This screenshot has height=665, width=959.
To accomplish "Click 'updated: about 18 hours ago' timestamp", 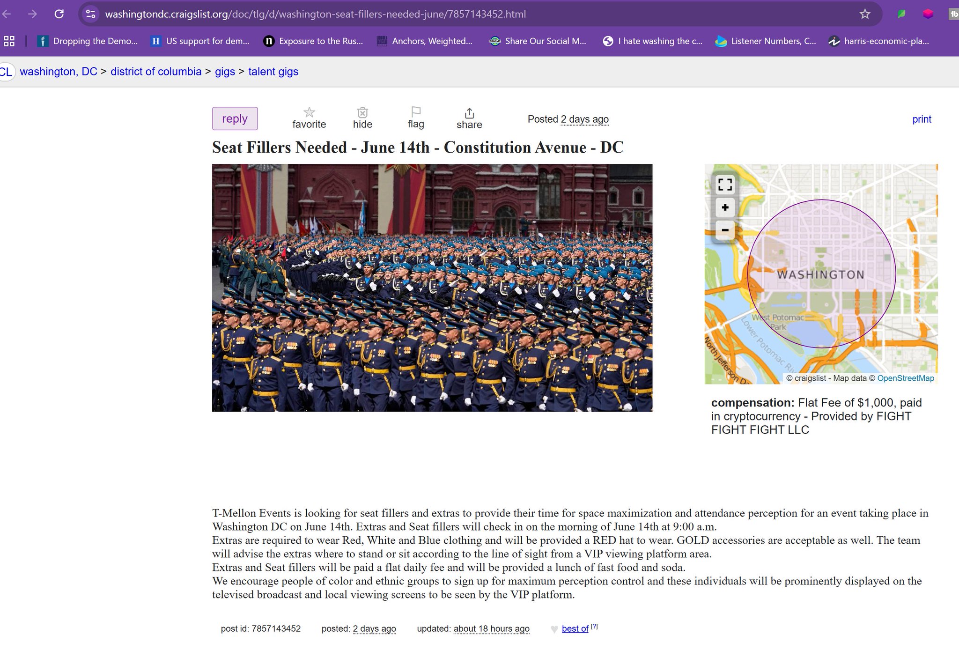I will pos(473,628).
